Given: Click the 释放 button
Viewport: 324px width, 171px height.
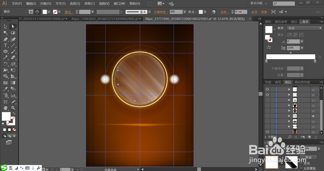Looking at the screenshot, I should coord(308,157).
